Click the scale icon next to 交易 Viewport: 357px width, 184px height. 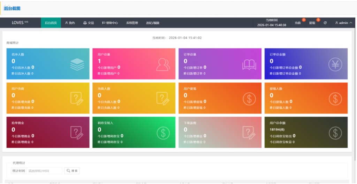pos(85,23)
